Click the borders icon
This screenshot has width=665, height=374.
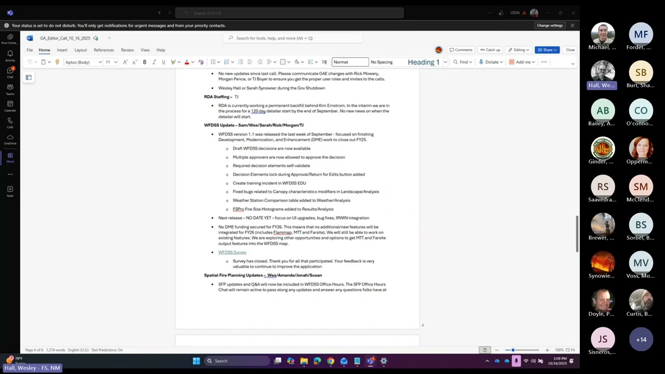283,62
